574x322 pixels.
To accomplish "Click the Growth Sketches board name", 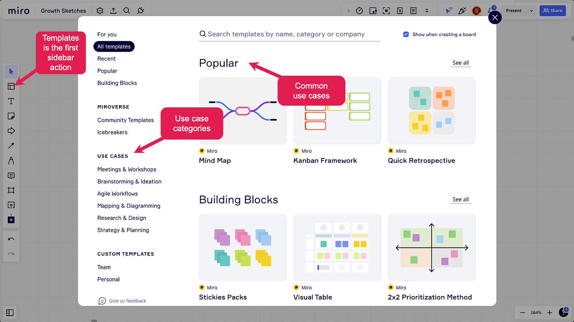I will coord(63,11).
